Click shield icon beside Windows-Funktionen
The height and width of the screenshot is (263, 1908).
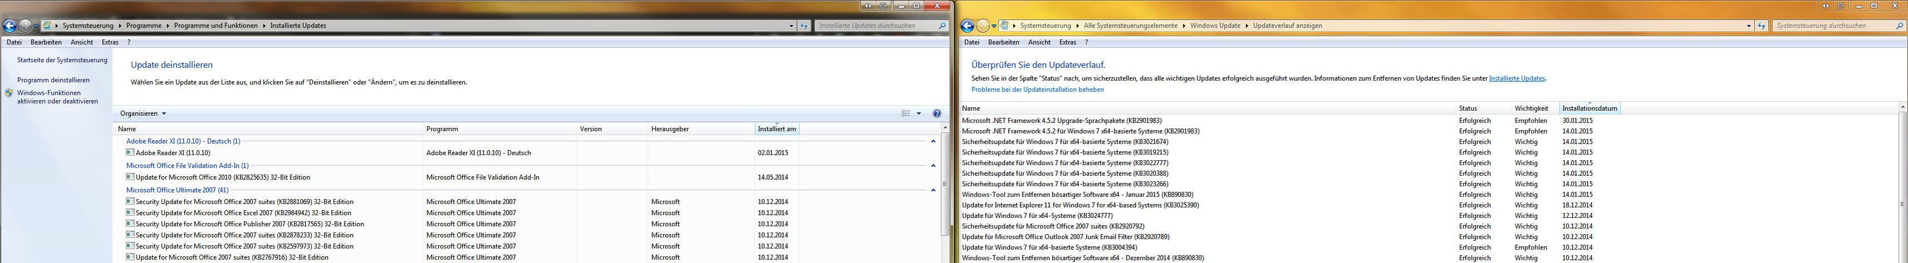click(x=9, y=93)
